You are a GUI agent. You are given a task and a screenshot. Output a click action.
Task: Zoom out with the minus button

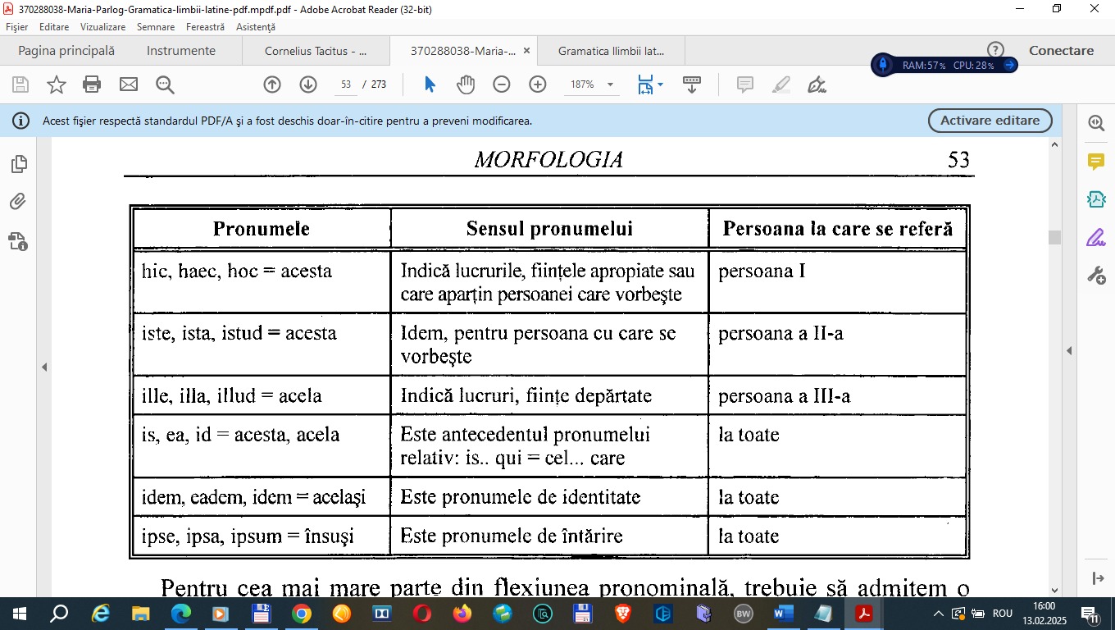[x=502, y=84]
